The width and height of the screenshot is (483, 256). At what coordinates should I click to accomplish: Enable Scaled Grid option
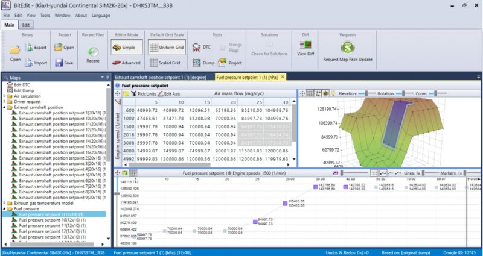click(x=165, y=63)
